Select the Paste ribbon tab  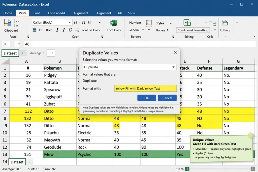[x=22, y=13]
